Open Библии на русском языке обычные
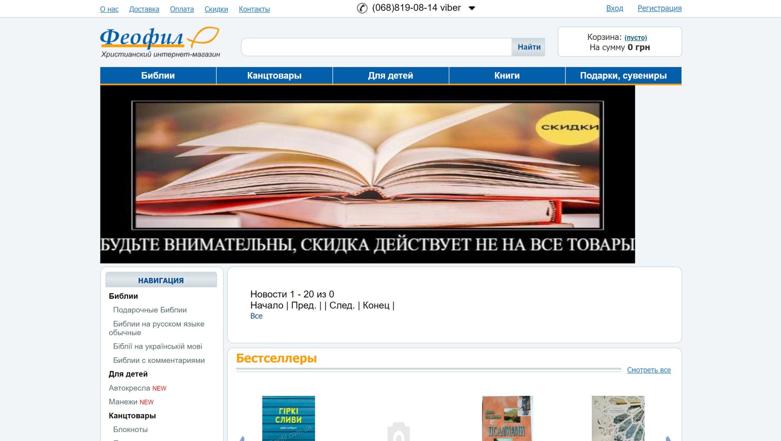 coord(157,328)
